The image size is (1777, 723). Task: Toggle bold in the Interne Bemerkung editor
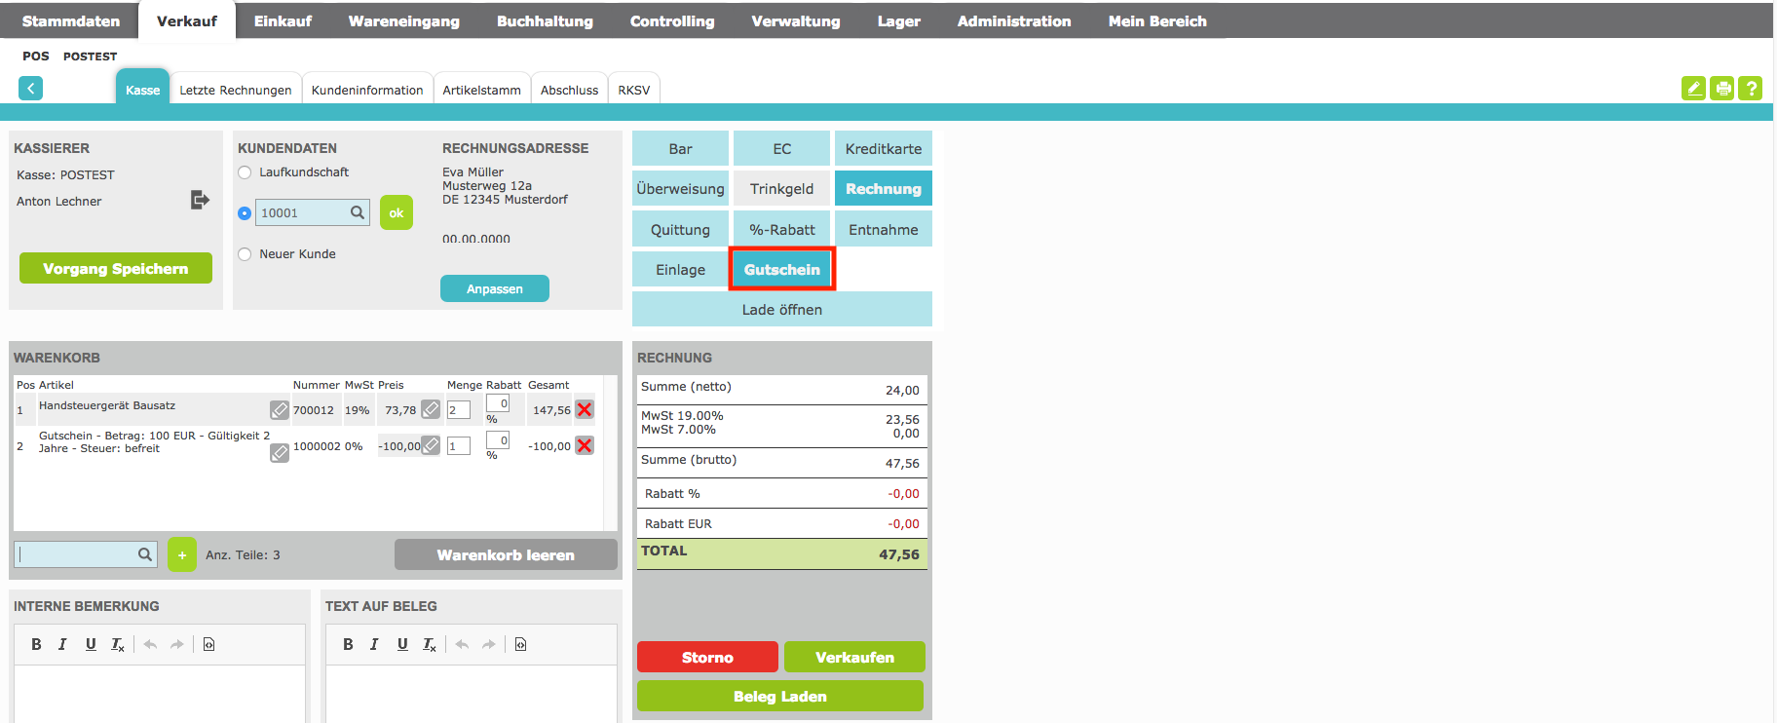point(36,644)
